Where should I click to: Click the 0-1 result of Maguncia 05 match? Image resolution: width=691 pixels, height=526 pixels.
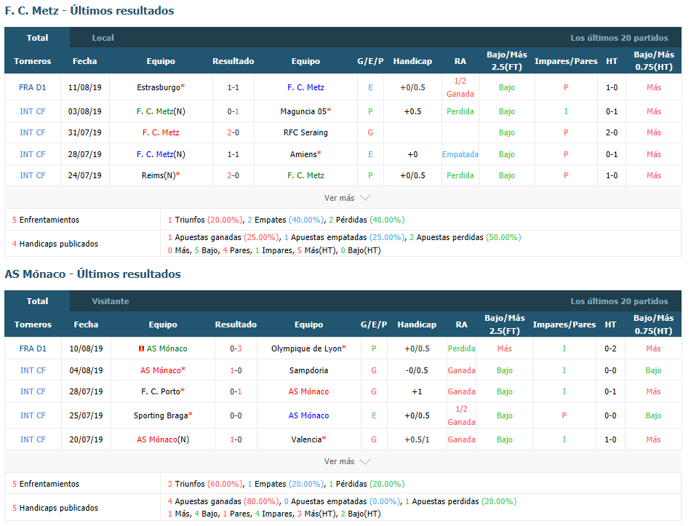[x=233, y=111]
